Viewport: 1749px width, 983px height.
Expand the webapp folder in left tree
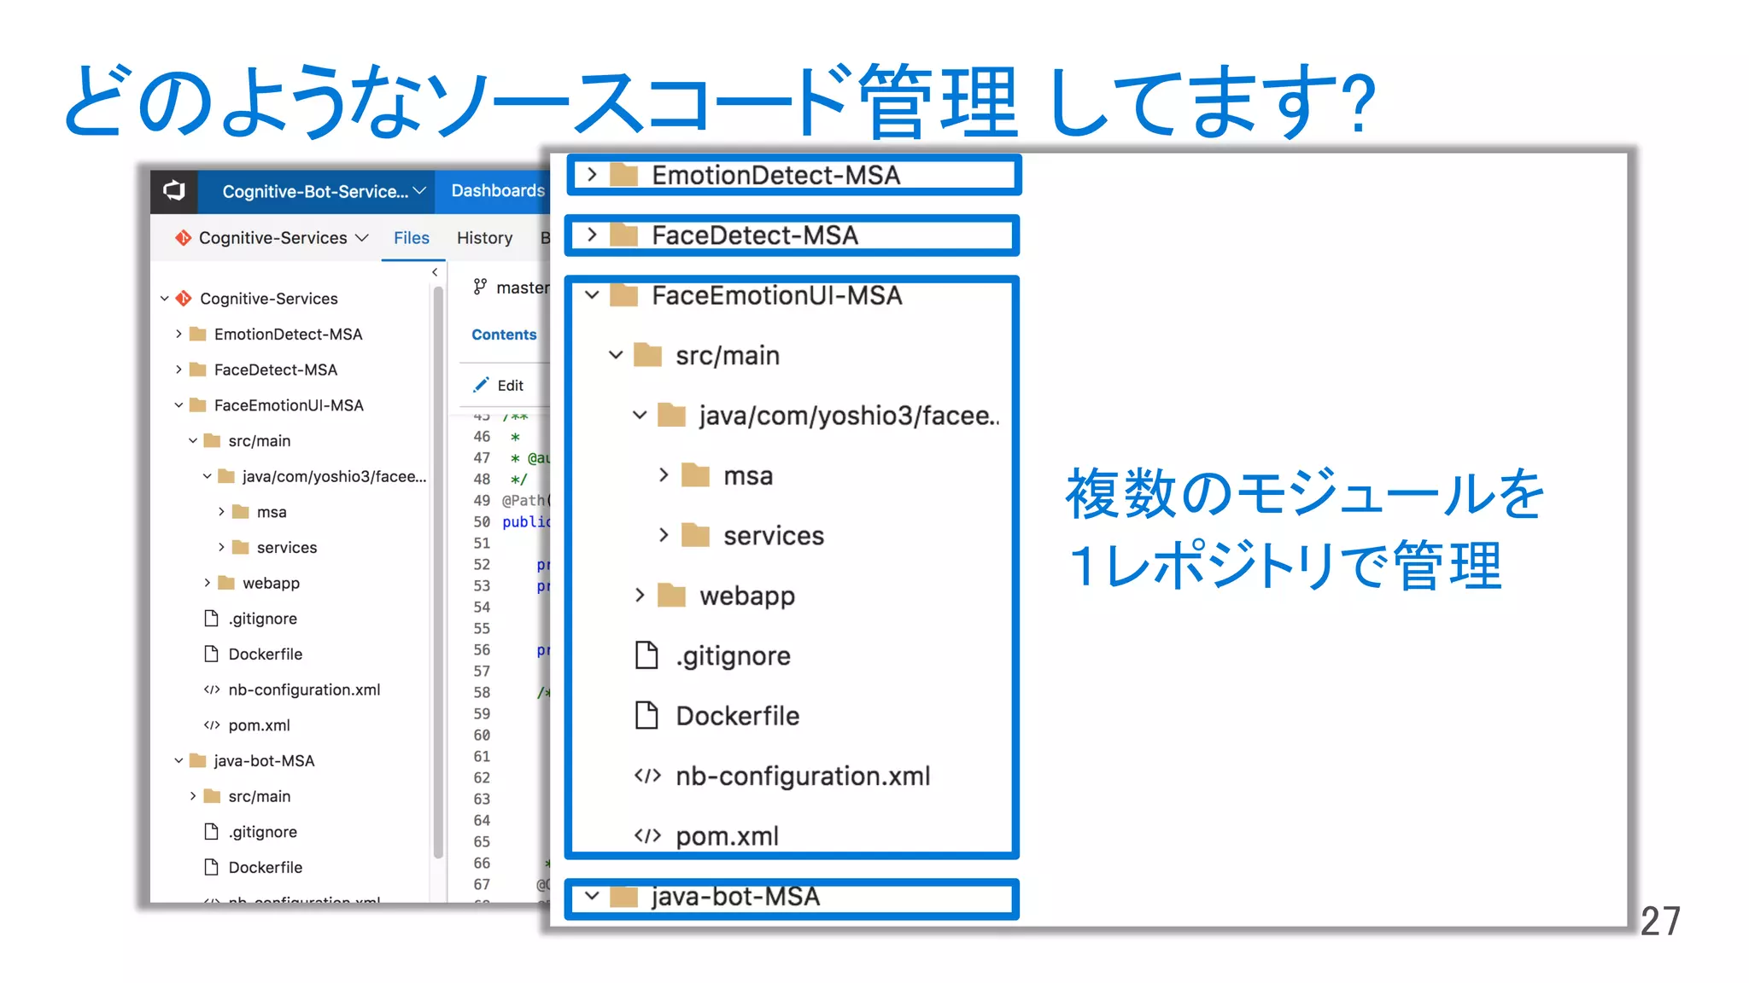[x=207, y=583]
